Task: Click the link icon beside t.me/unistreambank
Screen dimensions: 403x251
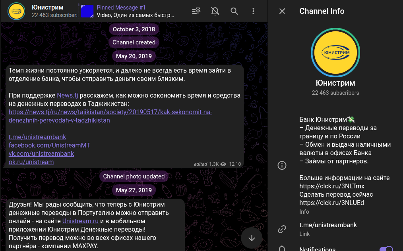Action: point(282,229)
